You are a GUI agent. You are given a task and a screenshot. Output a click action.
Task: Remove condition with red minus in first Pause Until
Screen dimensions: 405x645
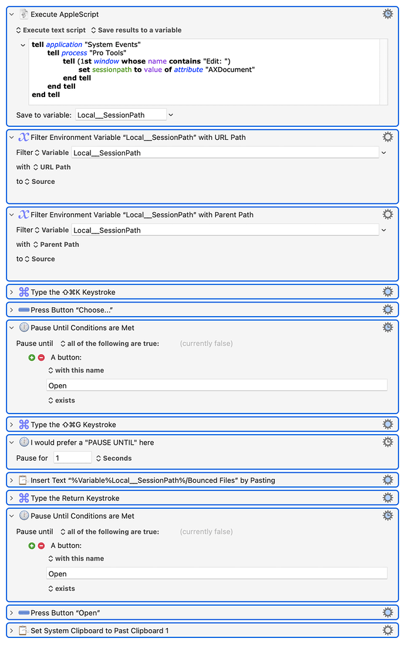point(41,357)
